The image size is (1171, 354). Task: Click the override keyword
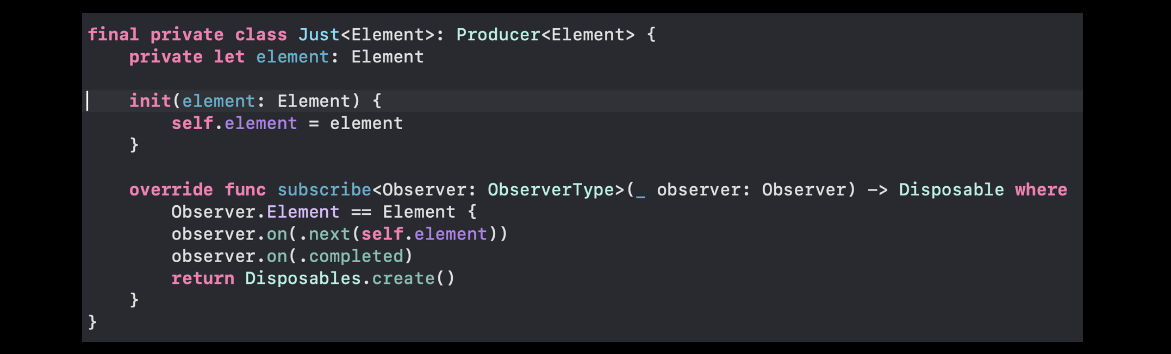(x=171, y=189)
